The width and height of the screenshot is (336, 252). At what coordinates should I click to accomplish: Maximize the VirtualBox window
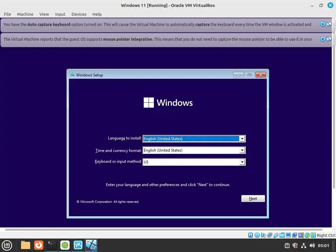click(321, 5)
